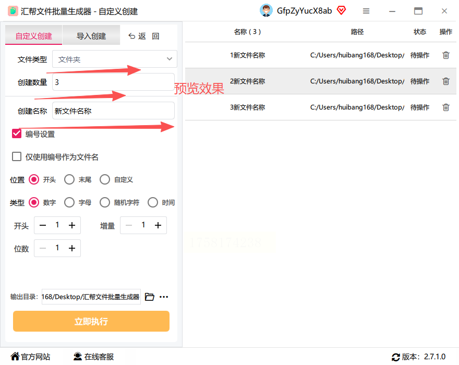Uncheck the 编号设置 checkbox
The image size is (459, 365).
pyautogui.click(x=17, y=134)
